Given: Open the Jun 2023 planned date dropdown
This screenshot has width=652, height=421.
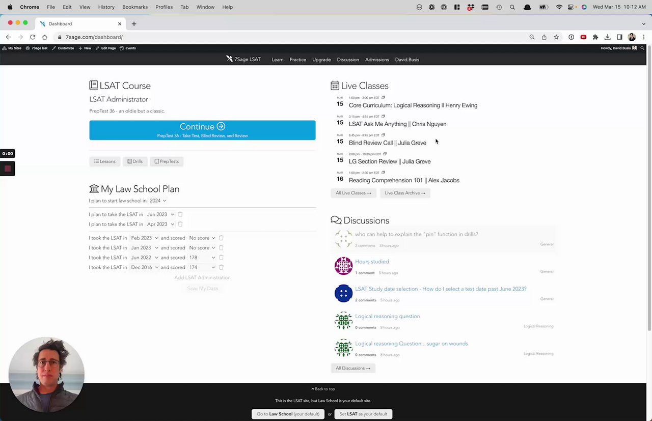Looking at the screenshot, I should pos(160,214).
